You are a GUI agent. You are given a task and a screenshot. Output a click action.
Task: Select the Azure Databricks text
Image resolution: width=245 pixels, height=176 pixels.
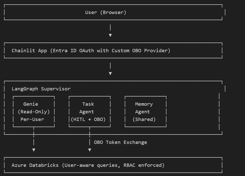tap(35, 165)
